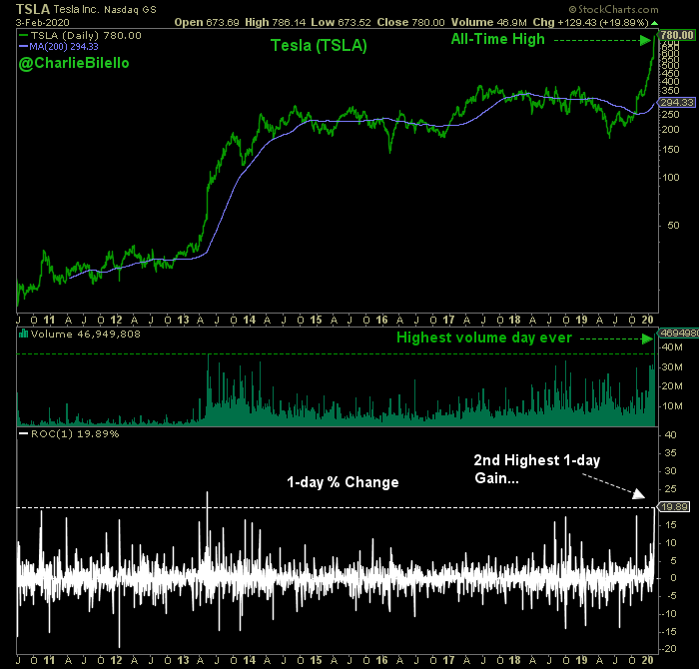The image size is (699, 669).
Task: Click the '1-day % Change' panel label
Action: click(343, 482)
